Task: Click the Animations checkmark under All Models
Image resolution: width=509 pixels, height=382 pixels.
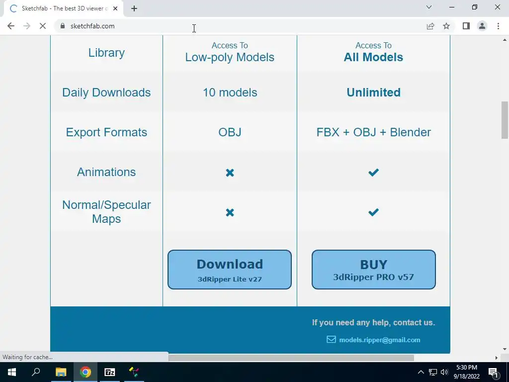Action: (x=374, y=172)
